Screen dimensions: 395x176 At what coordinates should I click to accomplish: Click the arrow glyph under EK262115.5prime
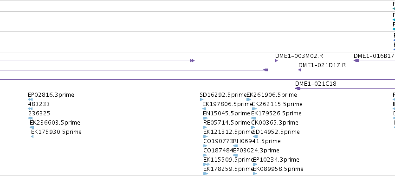(x=254, y=109)
